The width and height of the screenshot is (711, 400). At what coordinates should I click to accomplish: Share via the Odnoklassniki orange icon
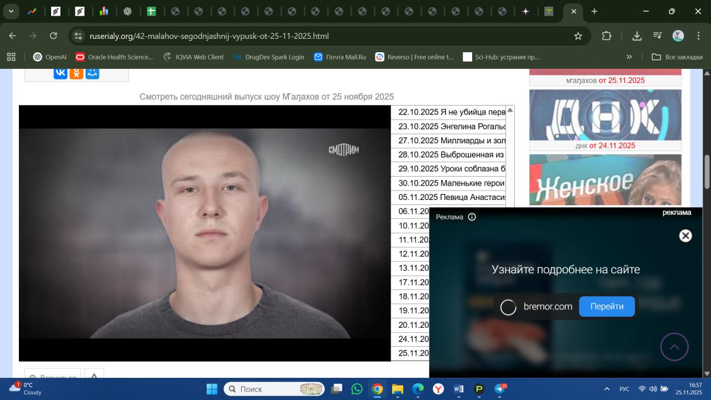[x=76, y=73]
